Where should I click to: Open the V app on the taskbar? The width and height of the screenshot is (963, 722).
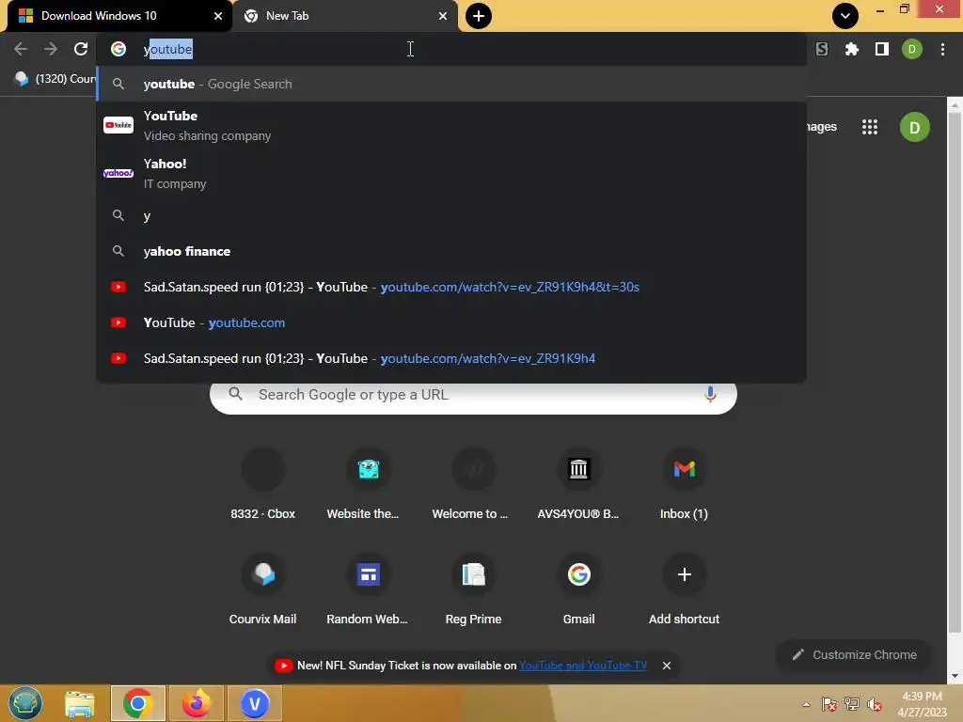coord(254,703)
